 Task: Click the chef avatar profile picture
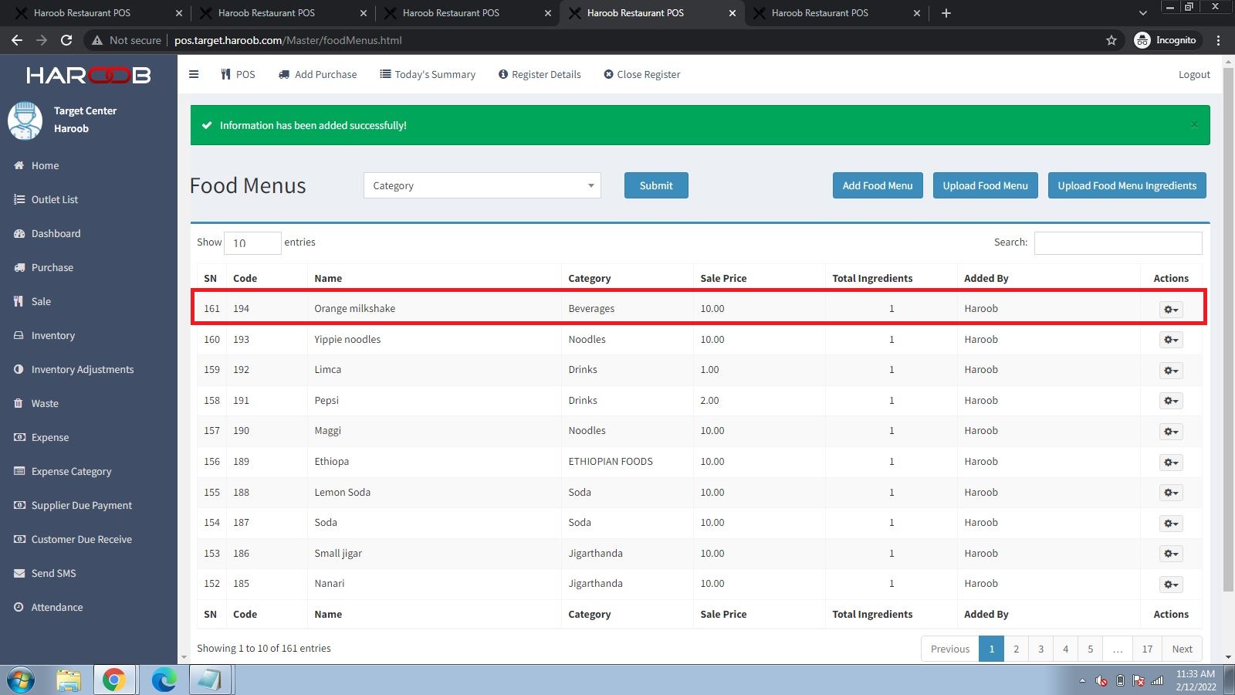point(25,120)
